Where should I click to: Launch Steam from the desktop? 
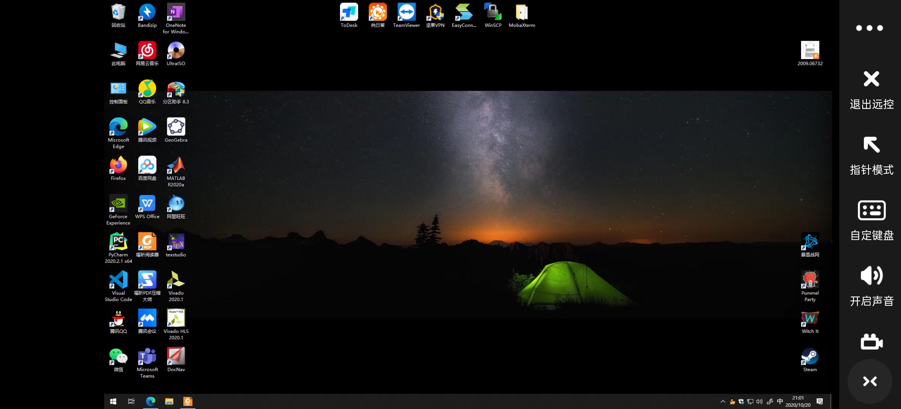coord(810,360)
